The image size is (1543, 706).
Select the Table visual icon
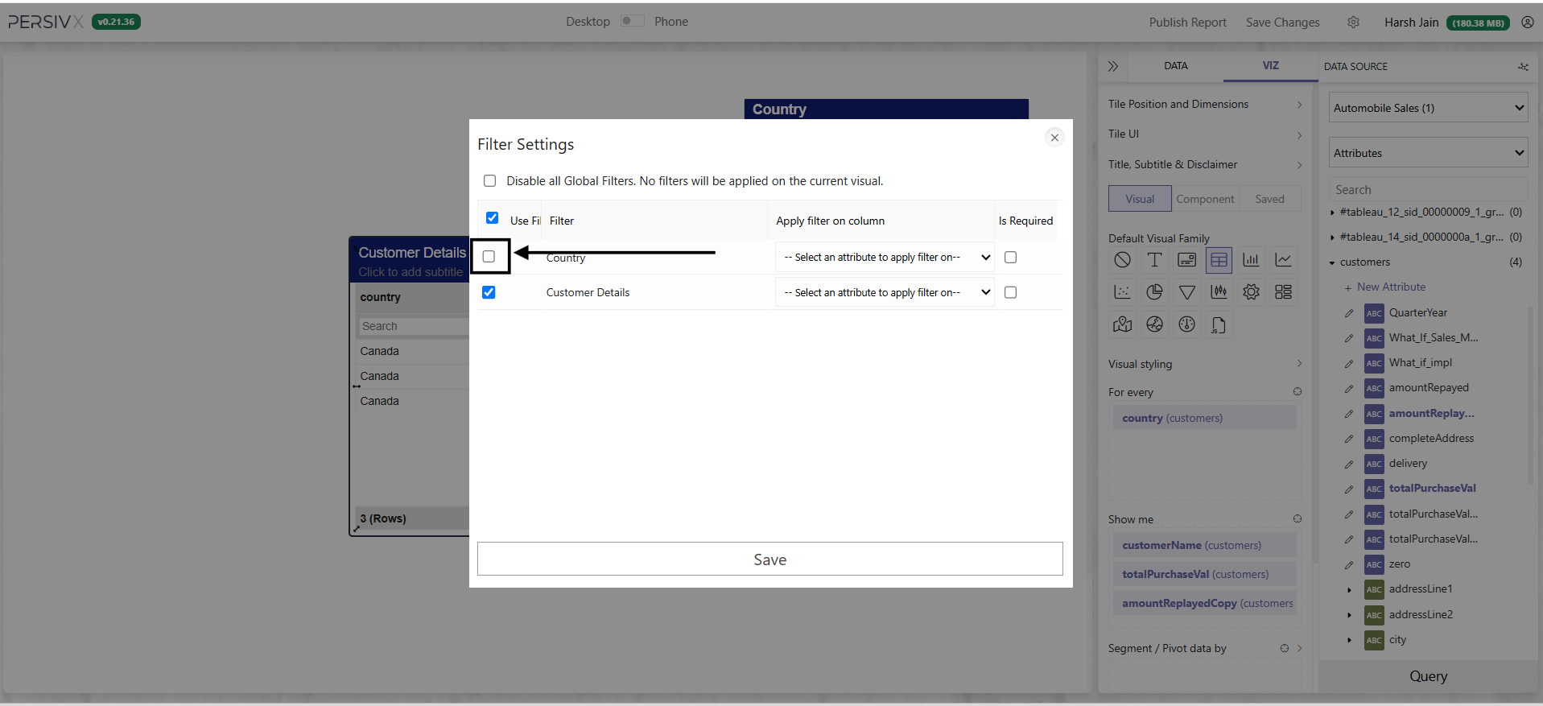[1219, 260]
